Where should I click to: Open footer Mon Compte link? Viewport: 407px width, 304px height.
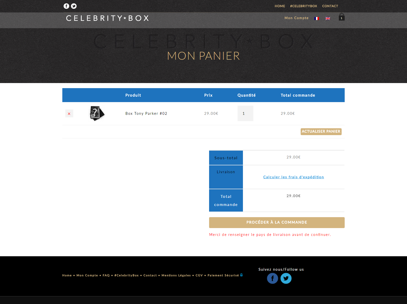[x=87, y=275]
